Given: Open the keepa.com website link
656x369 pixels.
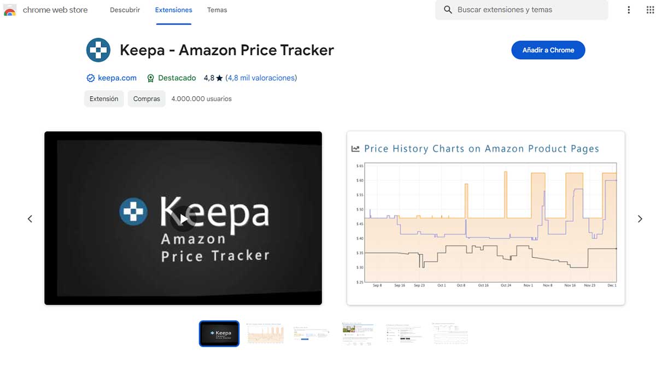Looking at the screenshot, I should point(117,78).
